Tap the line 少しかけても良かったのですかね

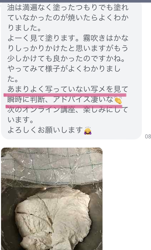pyautogui.click(x=66, y=59)
